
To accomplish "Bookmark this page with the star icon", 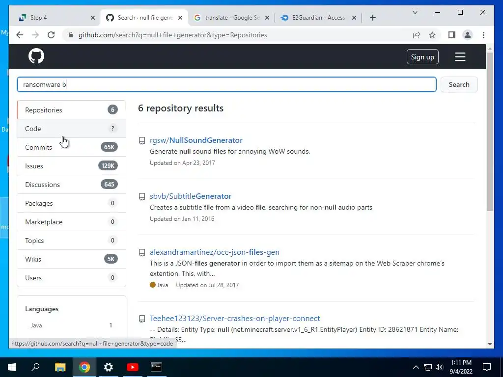I will (x=432, y=35).
